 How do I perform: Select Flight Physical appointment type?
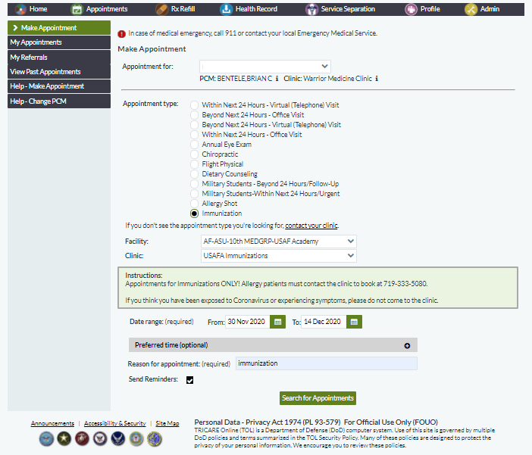[x=194, y=164]
